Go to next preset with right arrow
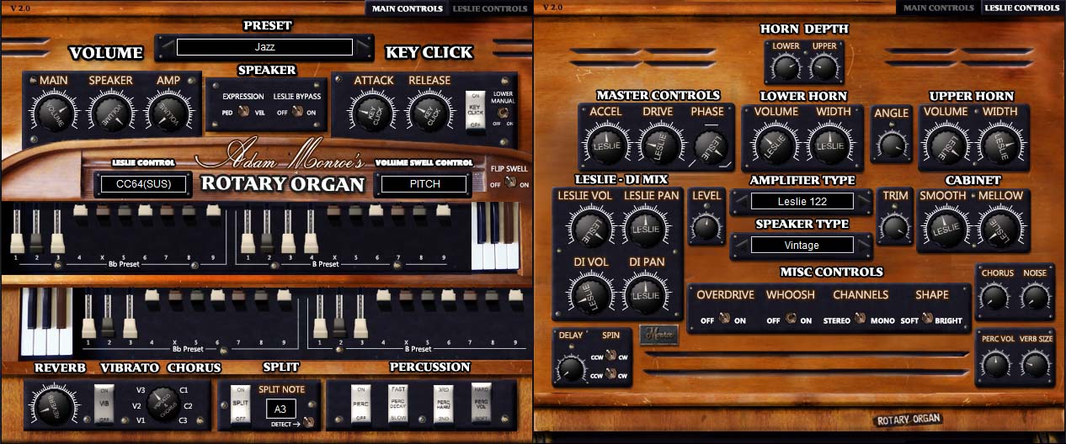 [x=364, y=47]
